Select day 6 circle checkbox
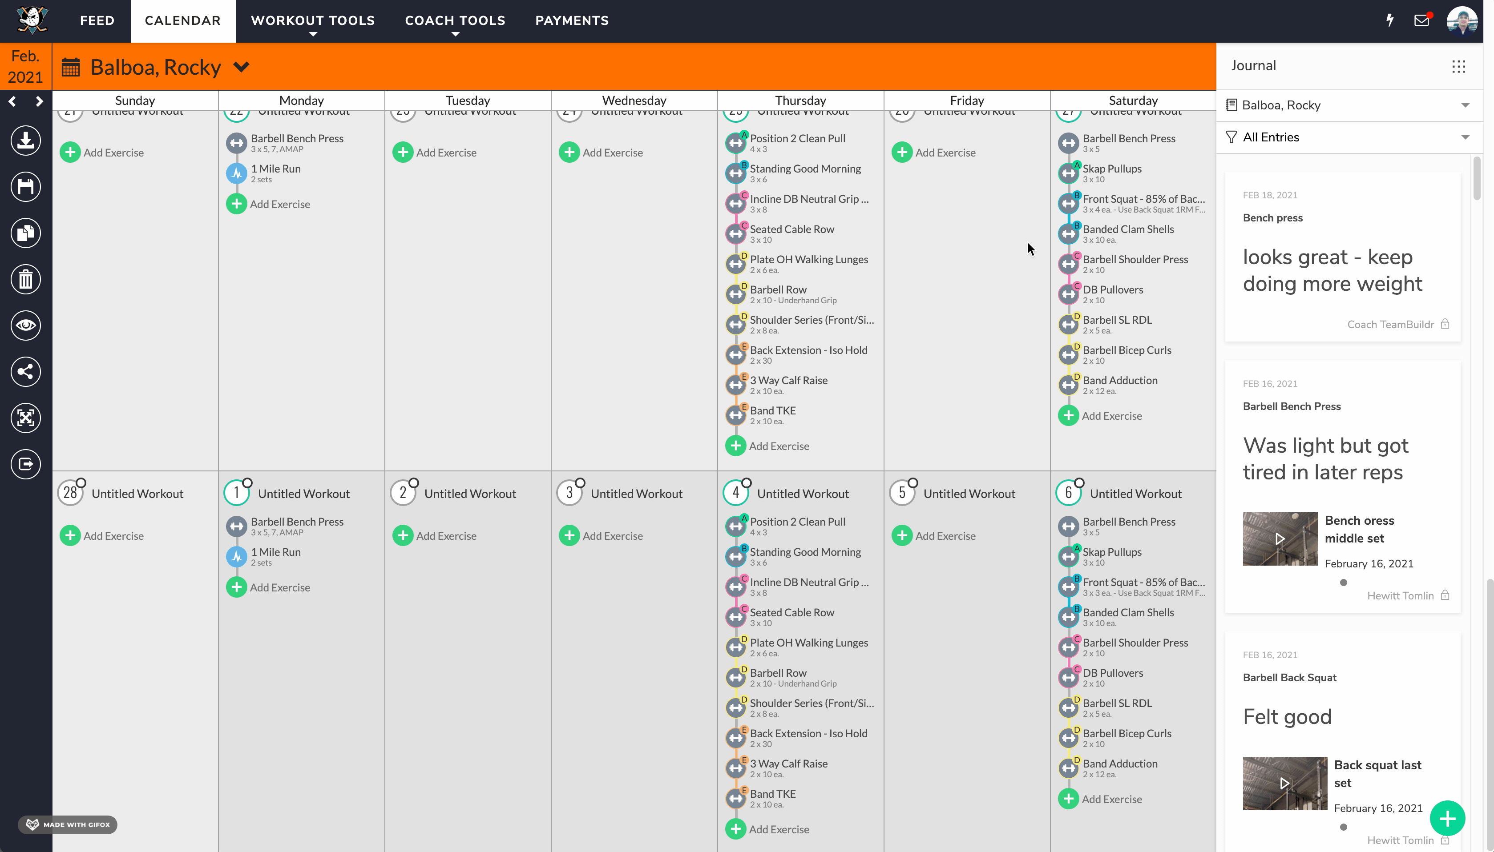1494x852 pixels. pos(1079,483)
